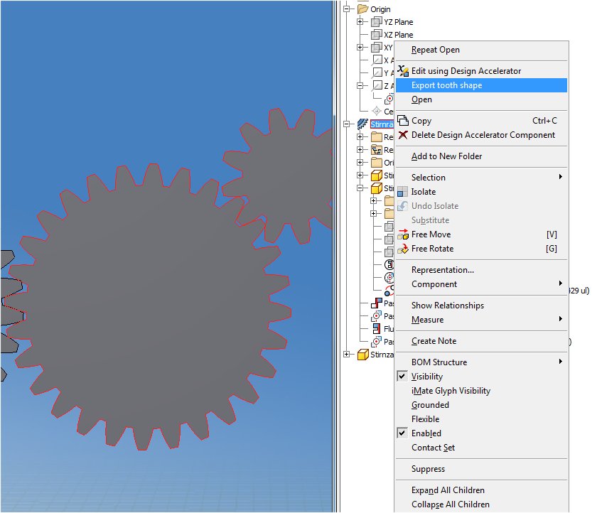Click the Design Accelerator edit icon
This screenshot has height=513, width=597.
coord(403,71)
